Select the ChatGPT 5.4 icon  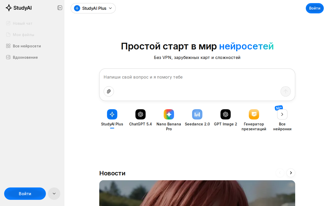(141, 114)
